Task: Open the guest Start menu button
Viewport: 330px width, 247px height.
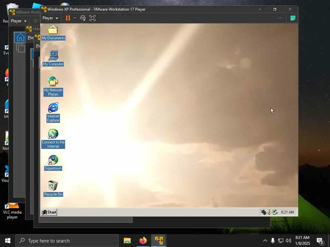Action: [x=49, y=212]
